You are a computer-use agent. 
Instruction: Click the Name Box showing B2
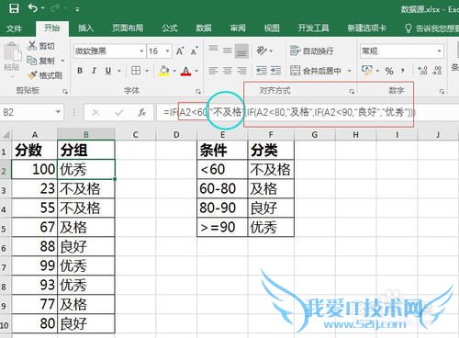pos(32,113)
